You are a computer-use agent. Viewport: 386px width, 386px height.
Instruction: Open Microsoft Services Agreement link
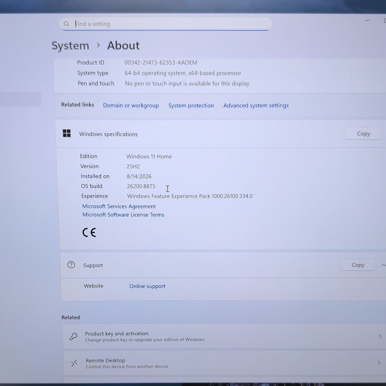coord(119,206)
